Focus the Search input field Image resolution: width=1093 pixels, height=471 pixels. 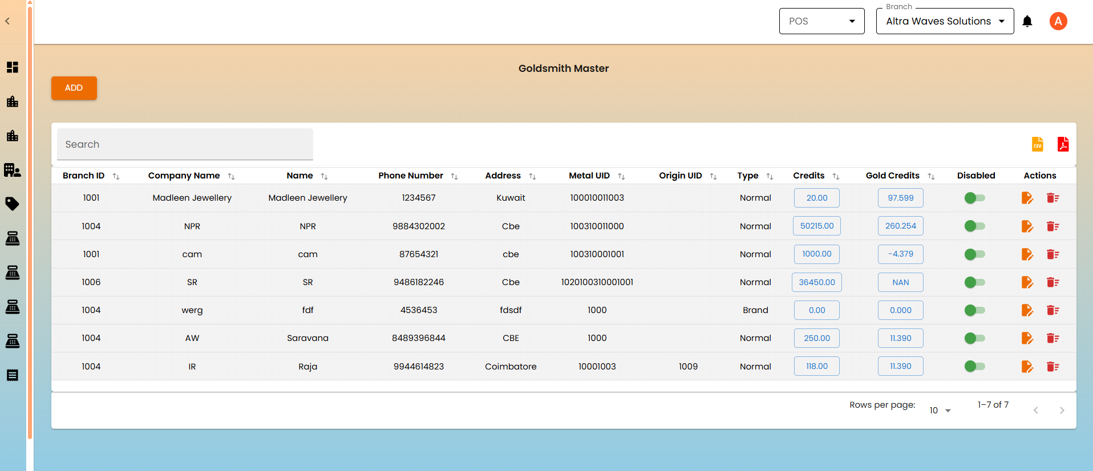[x=185, y=144]
